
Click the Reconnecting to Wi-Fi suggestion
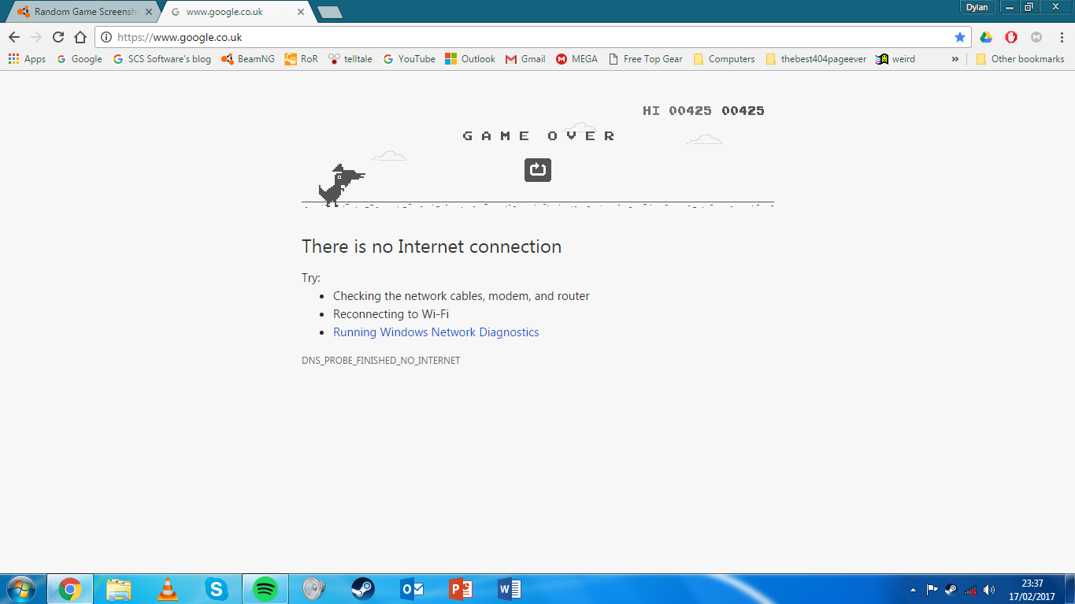click(391, 314)
